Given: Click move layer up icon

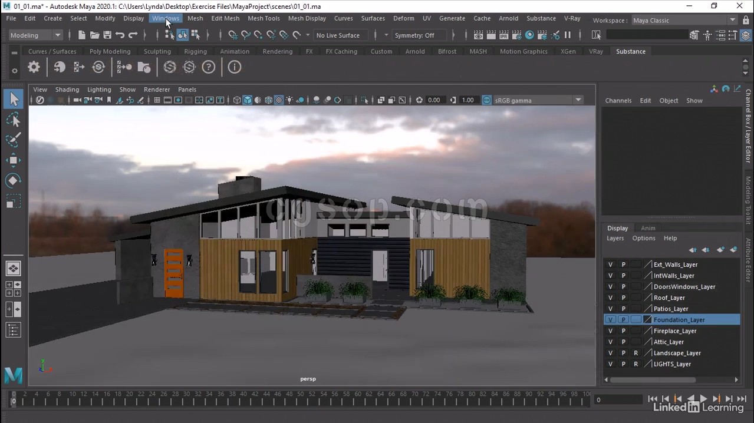Looking at the screenshot, I should pyautogui.click(x=693, y=250).
